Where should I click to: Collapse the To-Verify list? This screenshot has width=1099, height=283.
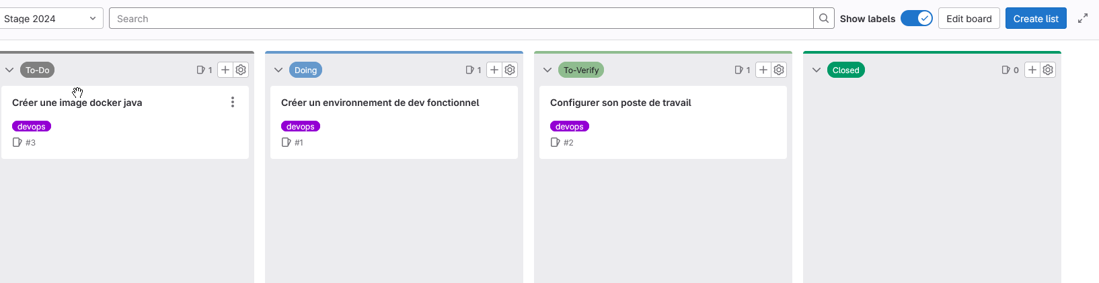point(547,70)
